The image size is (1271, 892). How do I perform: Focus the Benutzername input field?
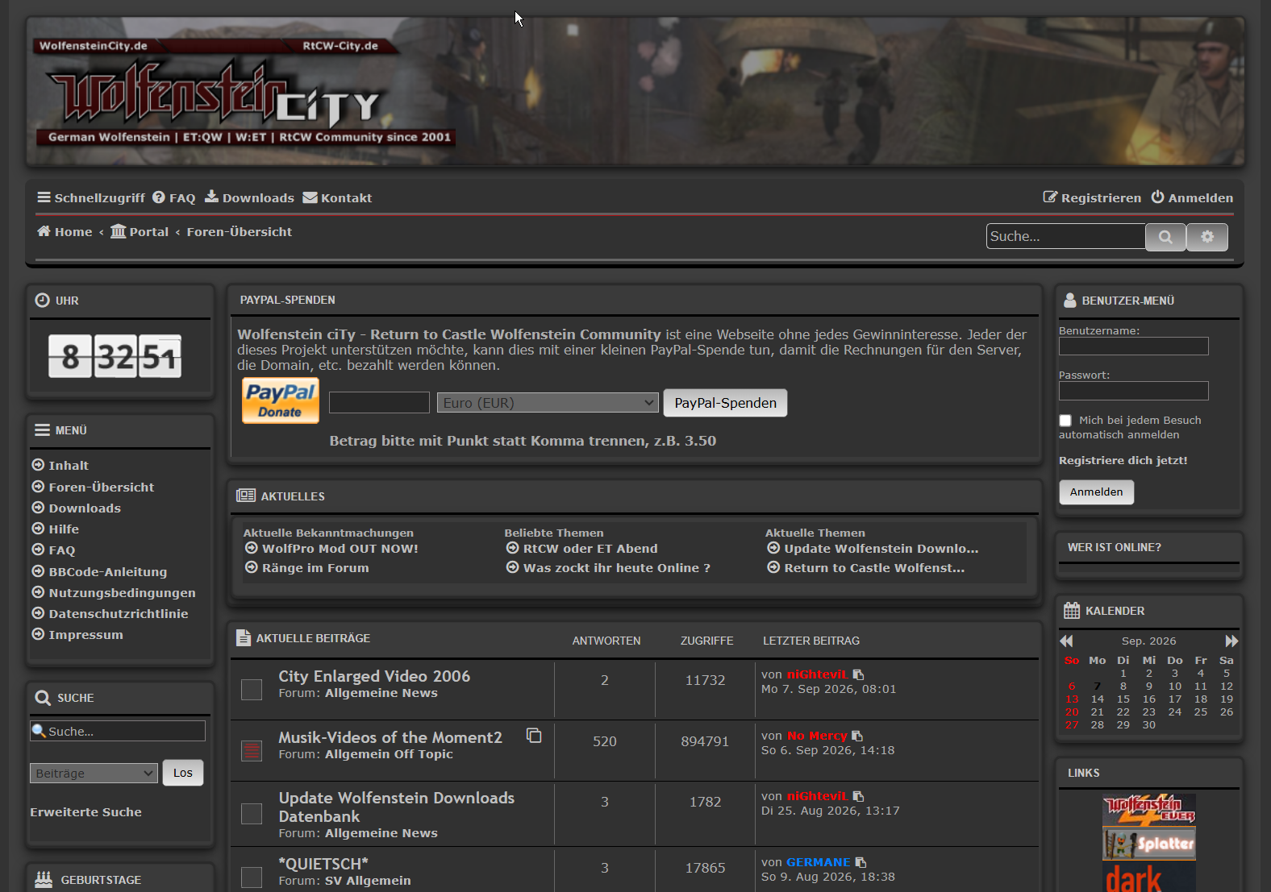click(x=1134, y=346)
